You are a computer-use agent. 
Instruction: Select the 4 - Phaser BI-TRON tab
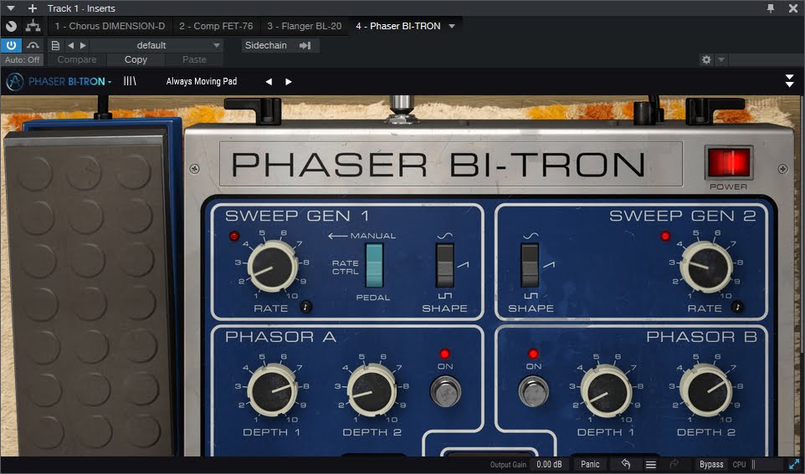398,26
